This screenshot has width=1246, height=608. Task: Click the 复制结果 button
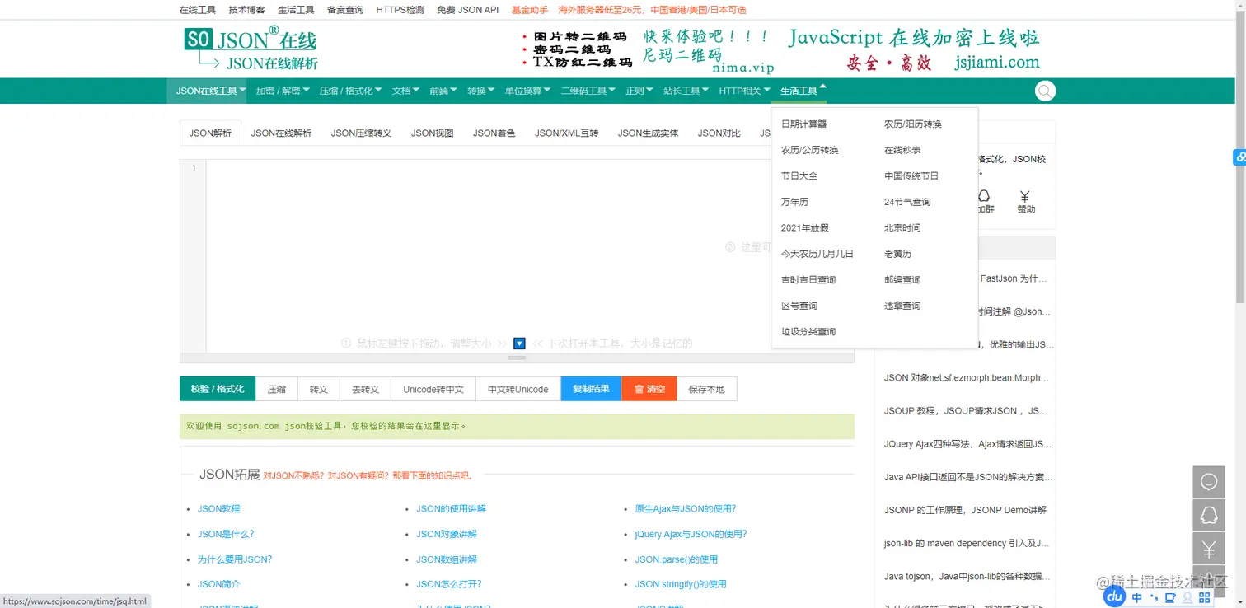[x=590, y=388]
